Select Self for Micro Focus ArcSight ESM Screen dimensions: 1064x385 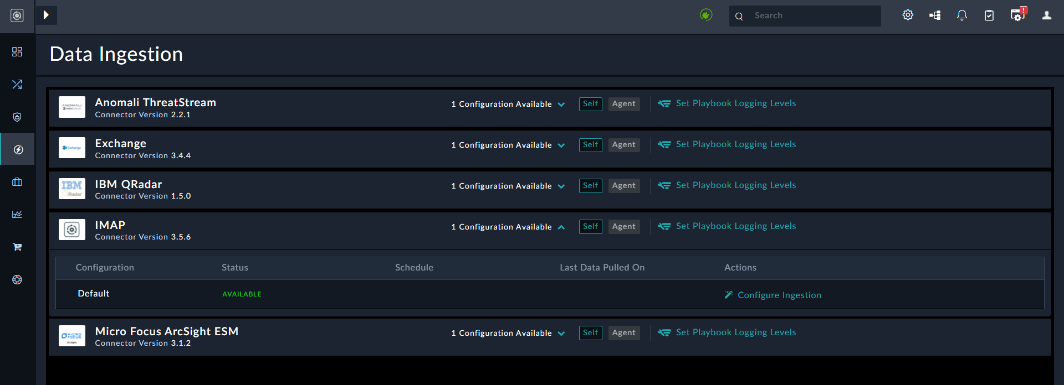(591, 333)
